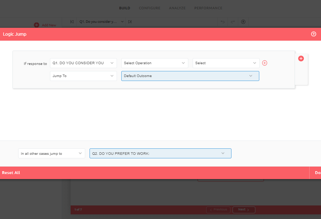The image size is (321, 219).
Task: Open the 'In all other cases jump to' dropdown
Action: 52,153
